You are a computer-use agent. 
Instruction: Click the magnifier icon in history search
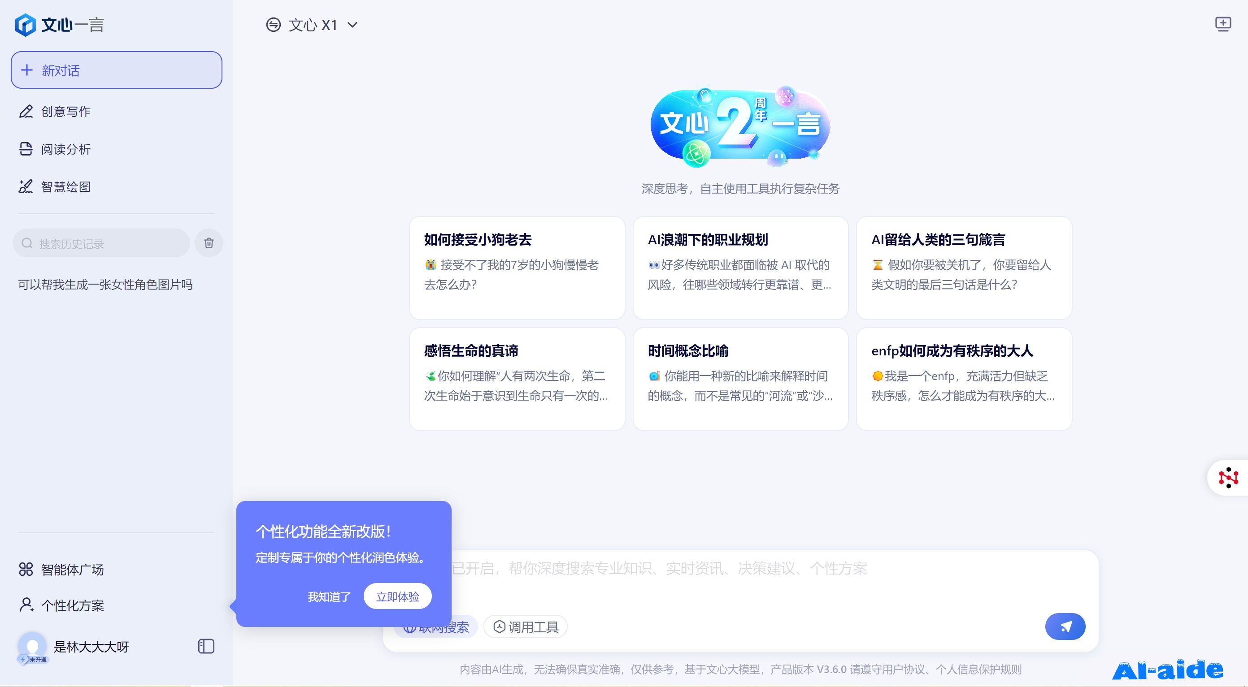tap(27, 243)
